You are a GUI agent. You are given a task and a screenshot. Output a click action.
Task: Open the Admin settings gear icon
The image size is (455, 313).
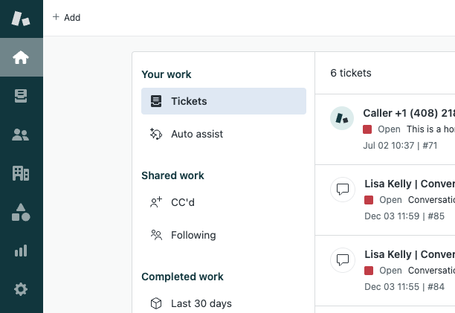(21, 289)
